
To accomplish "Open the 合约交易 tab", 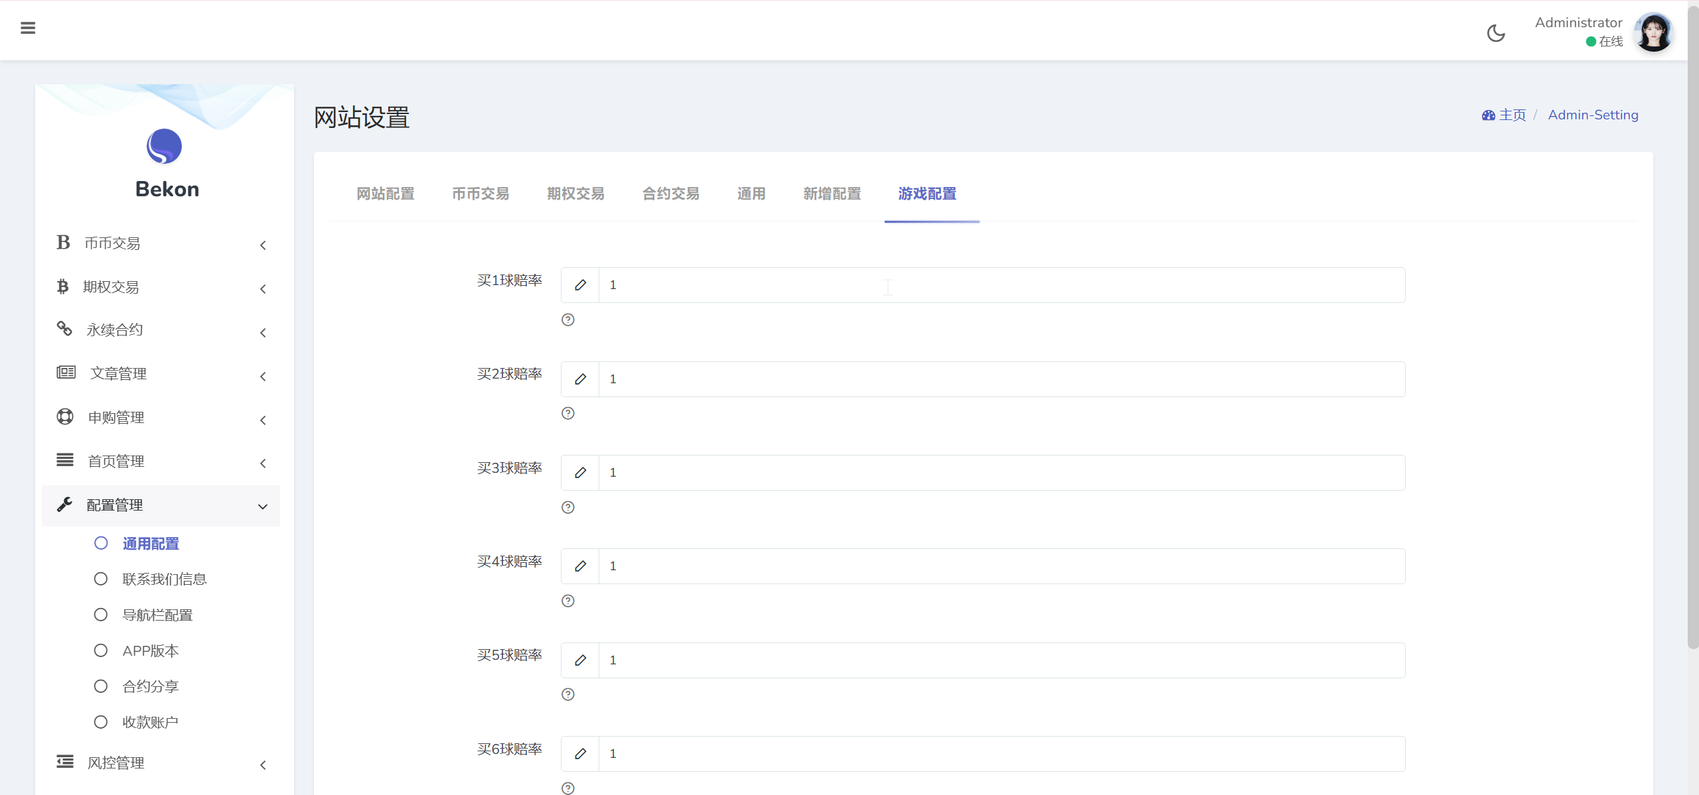I will coord(670,194).
